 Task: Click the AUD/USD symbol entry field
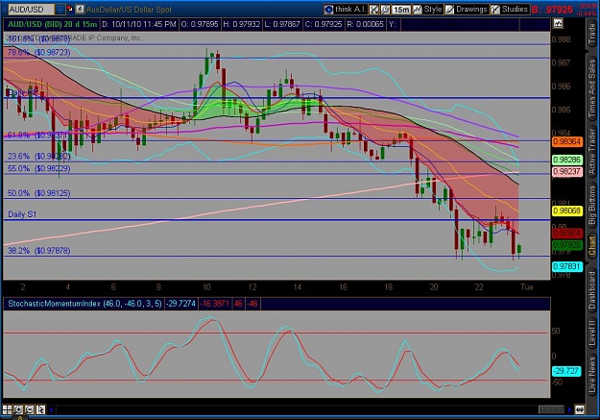(32, 9)
